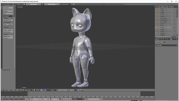The height and width of the screenshot is (101, 179).
Task: Open the Texture properties tab (checker icon)
Action: tap(177, 39)
